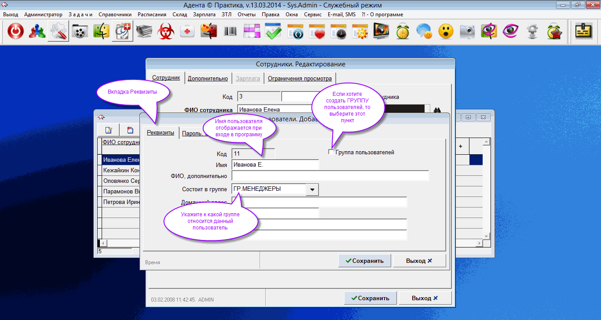Open the film reel folder toolbar icon

[80, 32]
